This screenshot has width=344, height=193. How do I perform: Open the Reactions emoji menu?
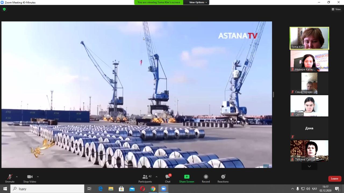[223, 177]
